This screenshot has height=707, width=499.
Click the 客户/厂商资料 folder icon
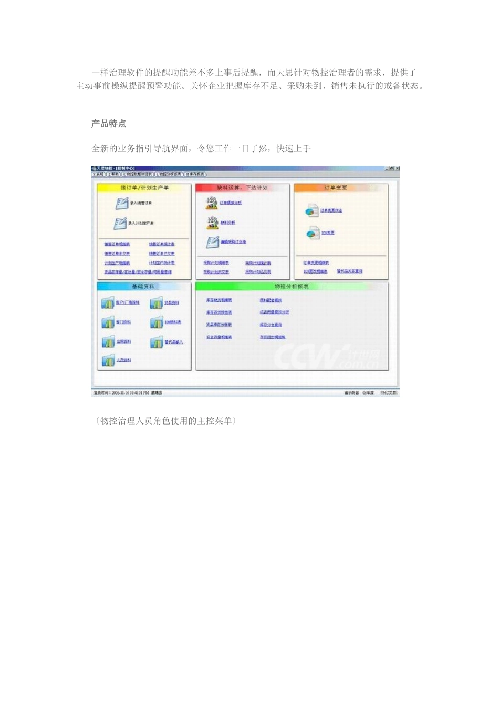pos(108,303)
